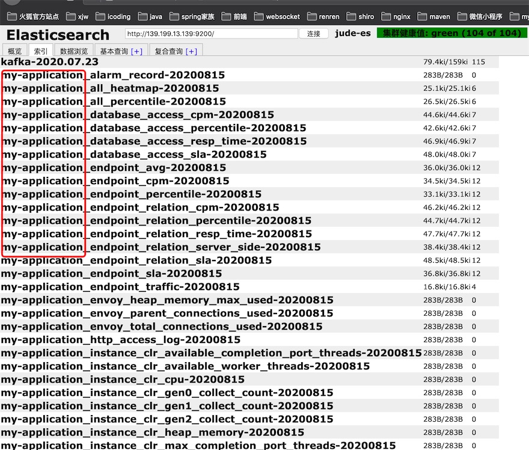Select the my-application_endpoint_relation_sla-20200815 index
Viewport: 529px width, 450px height.
click(x=136, y=260)
